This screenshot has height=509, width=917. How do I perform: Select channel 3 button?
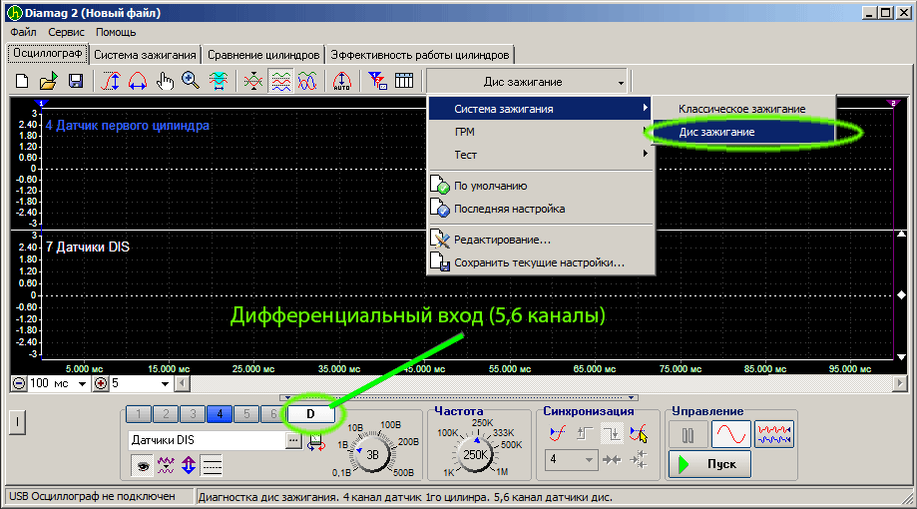(193, 414)
